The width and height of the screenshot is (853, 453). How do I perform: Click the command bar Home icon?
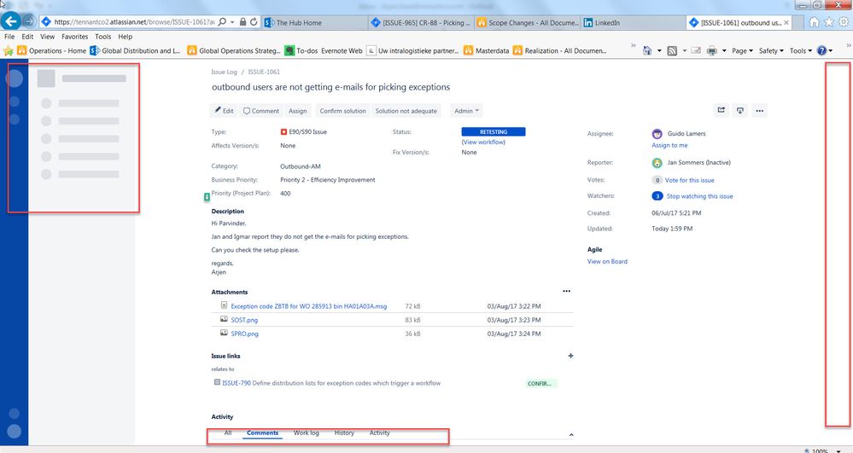point(647,50)
